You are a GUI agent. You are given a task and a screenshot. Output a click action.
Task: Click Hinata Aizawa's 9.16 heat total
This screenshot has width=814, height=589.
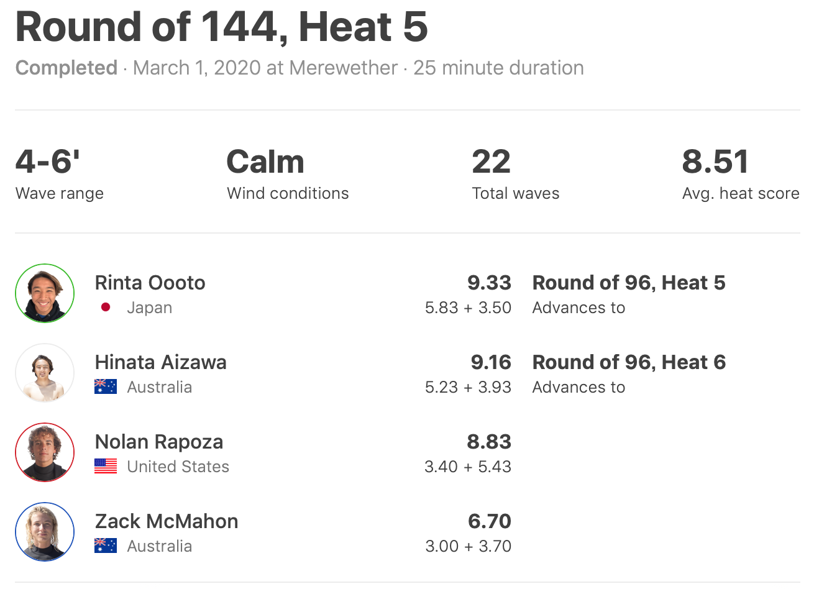coord(490,362)
